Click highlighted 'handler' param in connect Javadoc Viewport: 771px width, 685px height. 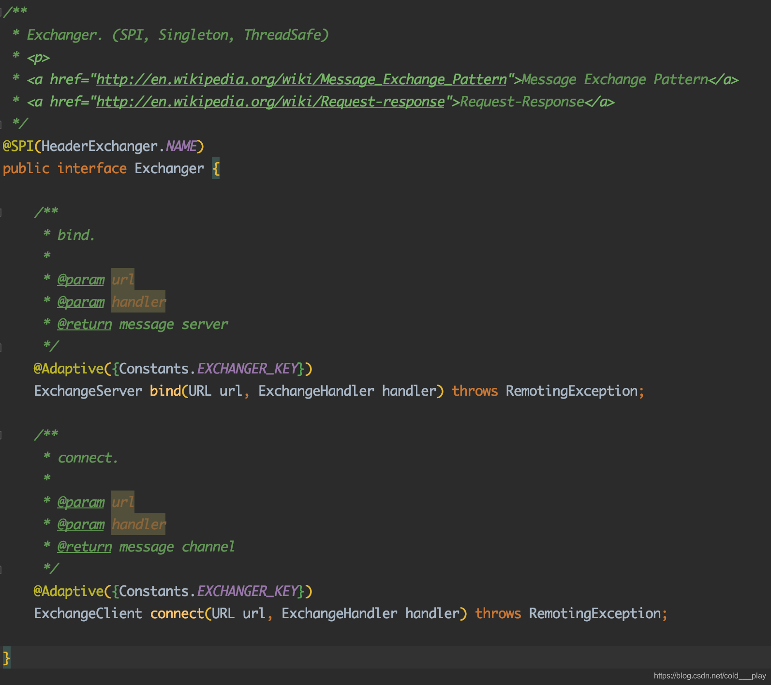(138, 524)
